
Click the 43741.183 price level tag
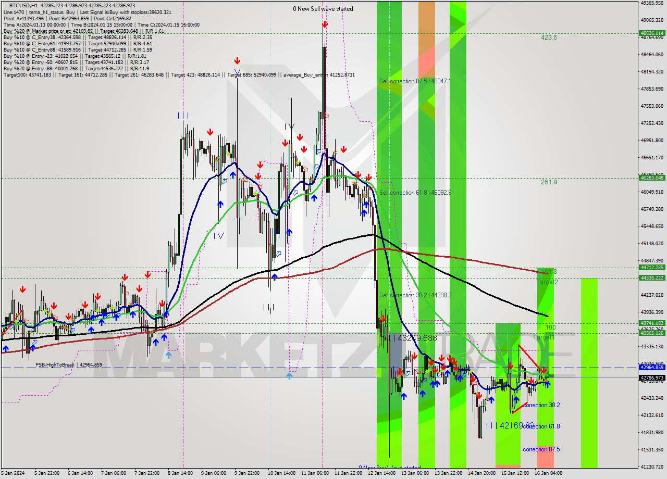tap(651, 323)
